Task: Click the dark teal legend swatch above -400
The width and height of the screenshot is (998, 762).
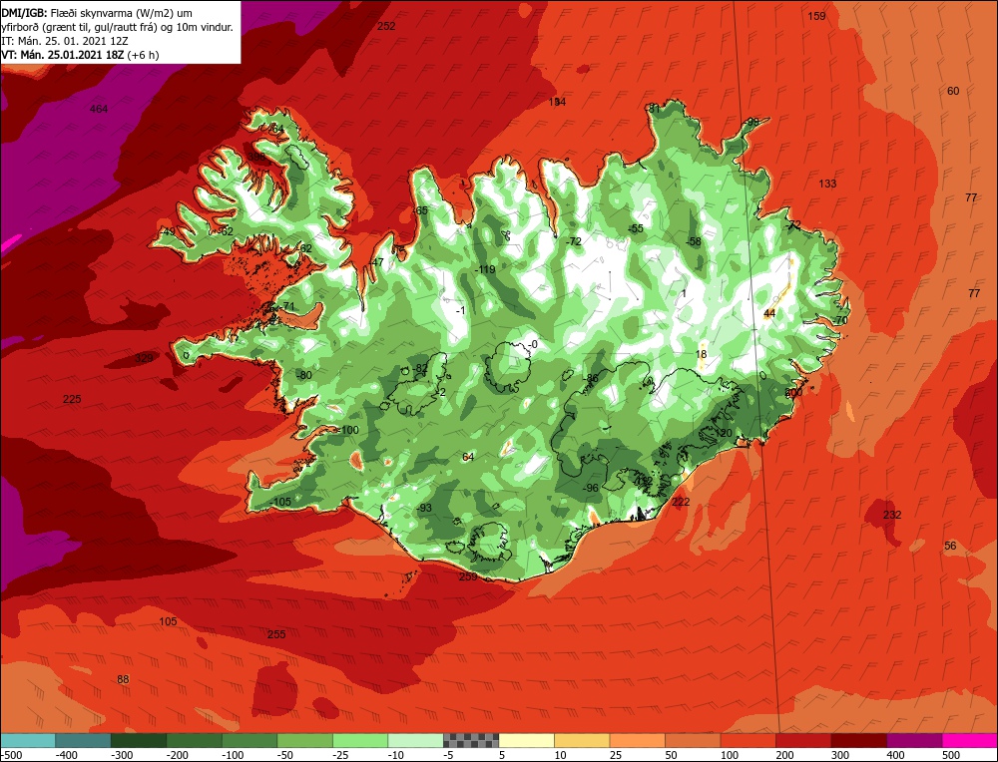Action: (83, 740)
